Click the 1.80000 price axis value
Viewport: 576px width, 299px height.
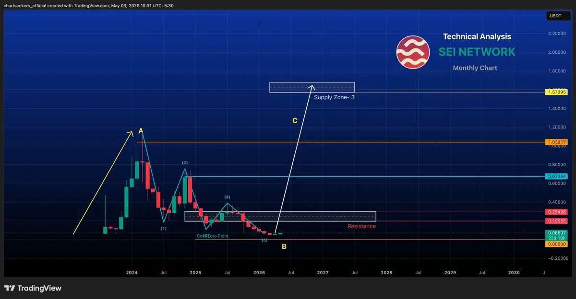(x=556, y=71)
